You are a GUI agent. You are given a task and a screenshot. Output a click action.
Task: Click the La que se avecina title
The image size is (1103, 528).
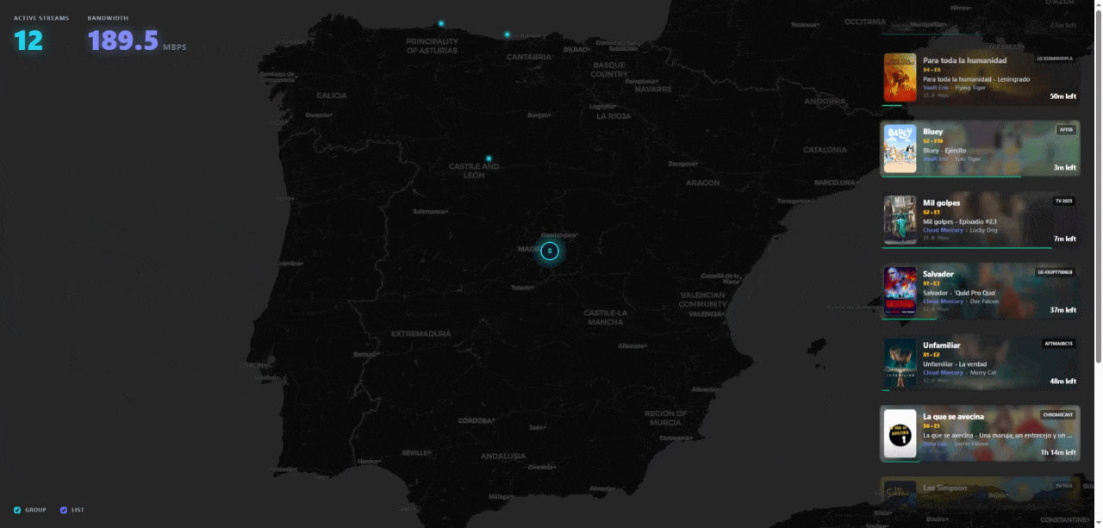[x=953, y=416]
